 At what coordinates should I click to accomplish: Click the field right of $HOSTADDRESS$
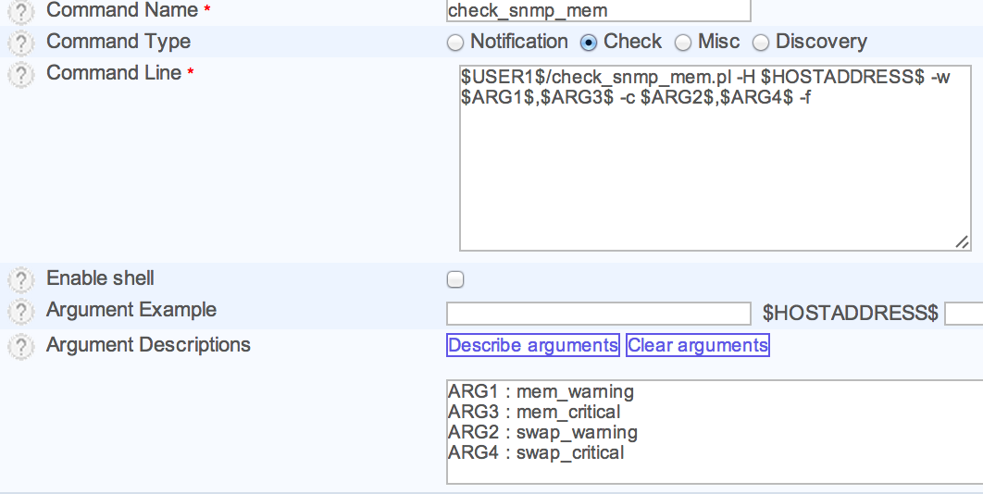[964, 314]
